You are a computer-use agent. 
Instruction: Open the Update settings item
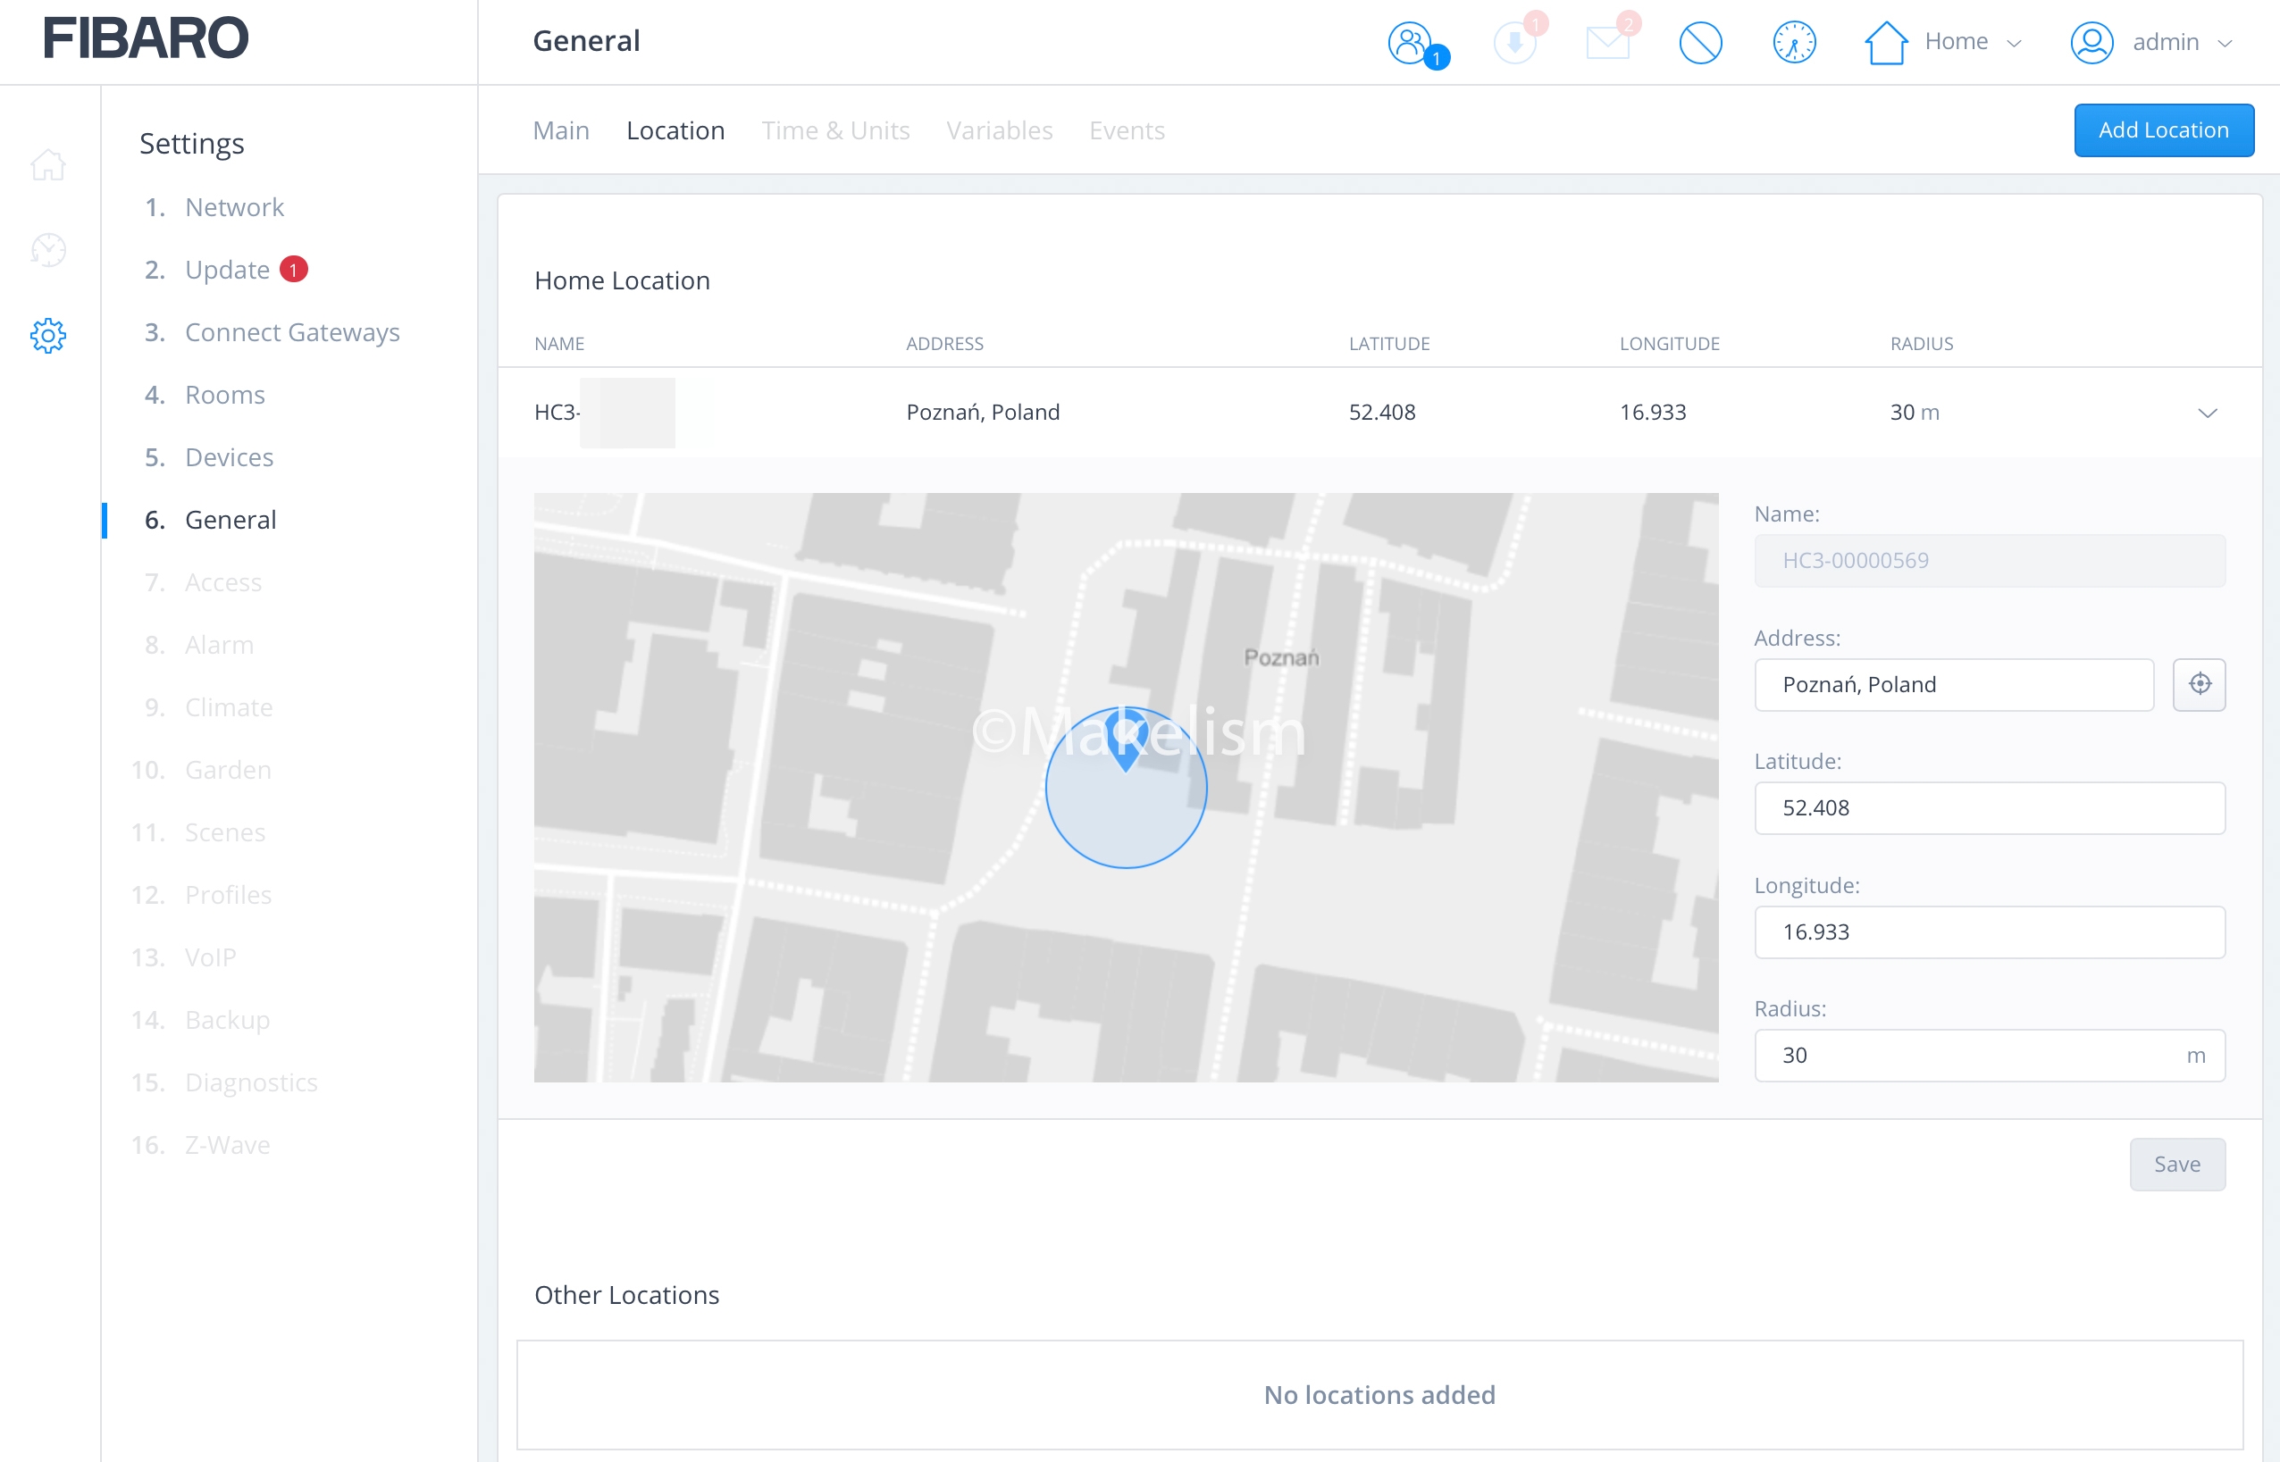227,270
